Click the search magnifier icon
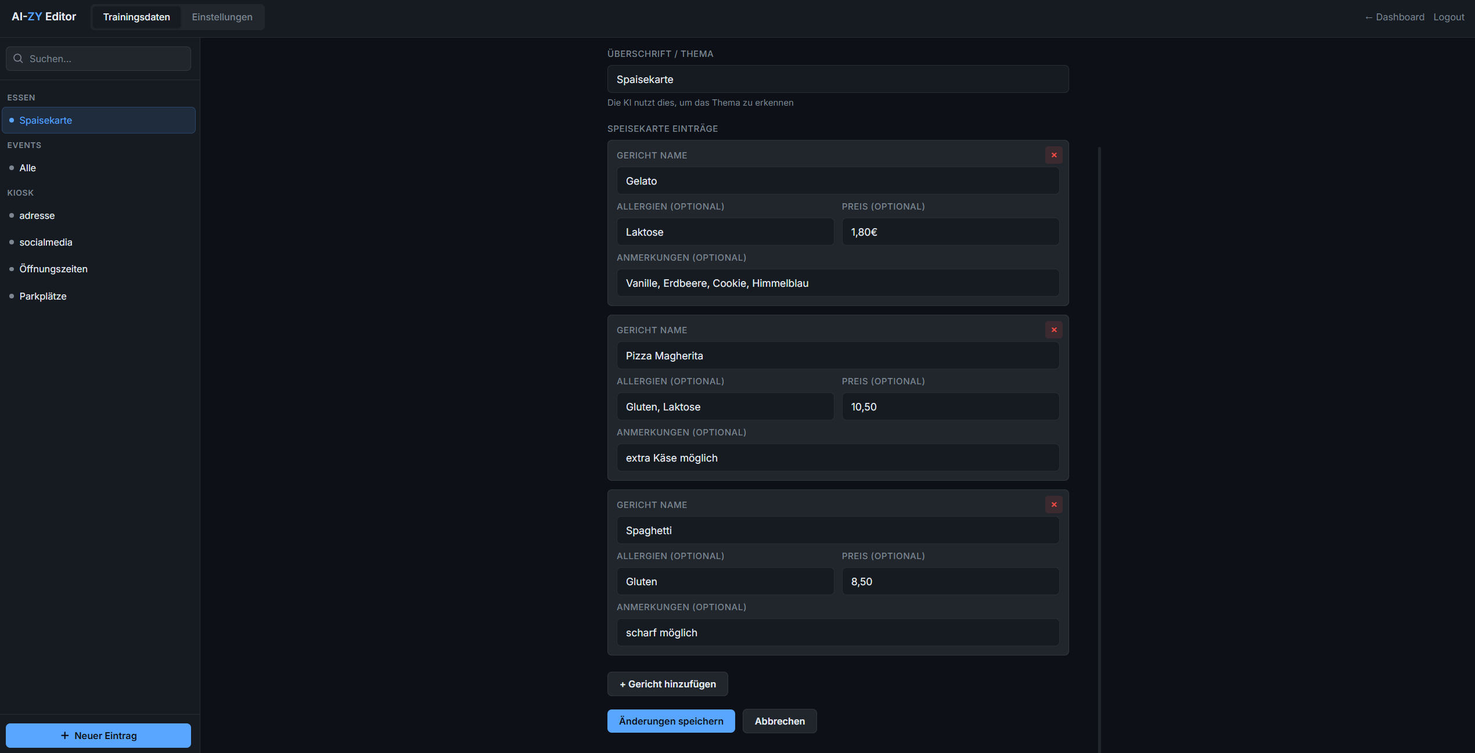The image size is (1475, 753). click(18, 59)
